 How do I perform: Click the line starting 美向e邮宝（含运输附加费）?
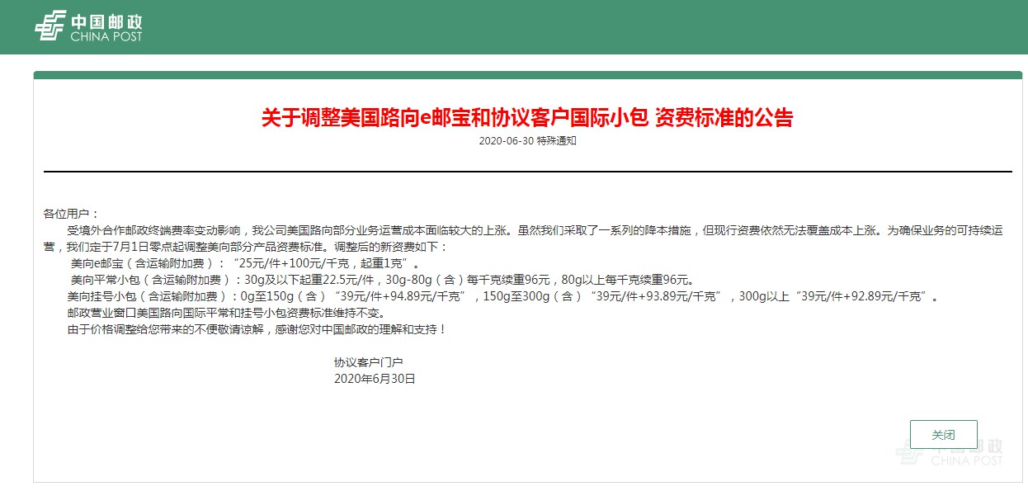click(x=245, y=264)
